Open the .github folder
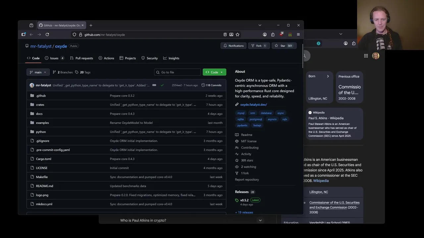This screenshot has width=424, height=238. [41, 96]
